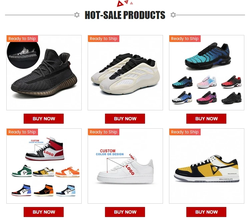Click Buy Now under the multicolor air sneakers

pyautogui.click(x=206, y=119)
